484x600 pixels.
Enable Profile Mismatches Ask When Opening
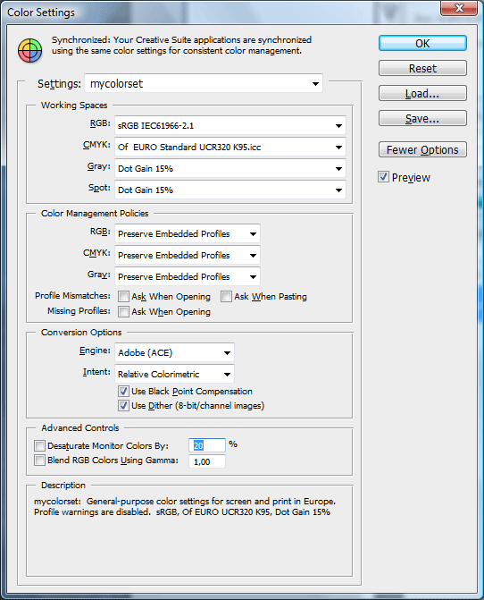click(x=123, y=297)
